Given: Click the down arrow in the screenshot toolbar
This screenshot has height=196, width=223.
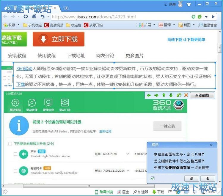Looking at the screenshot, I should coord(171,95).
